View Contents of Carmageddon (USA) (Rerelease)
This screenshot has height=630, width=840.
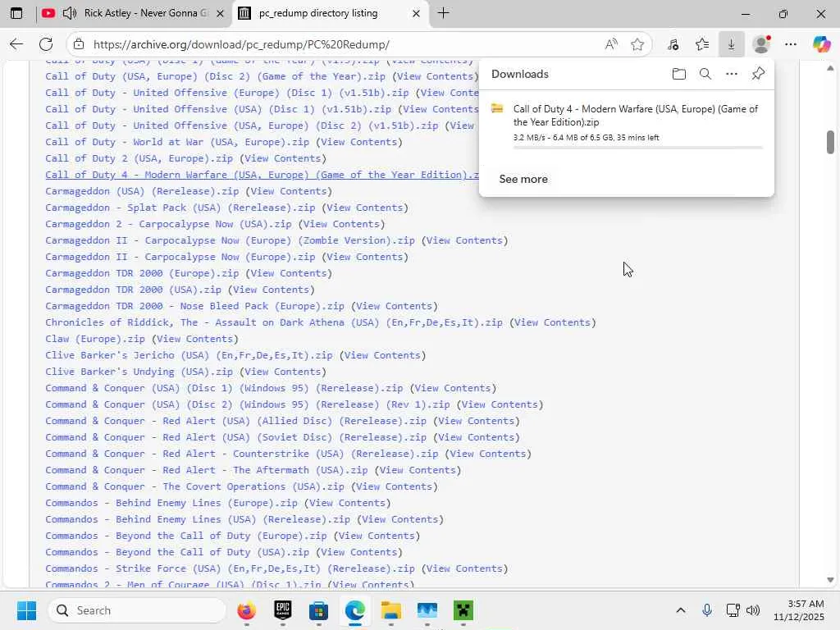[290, 191]
